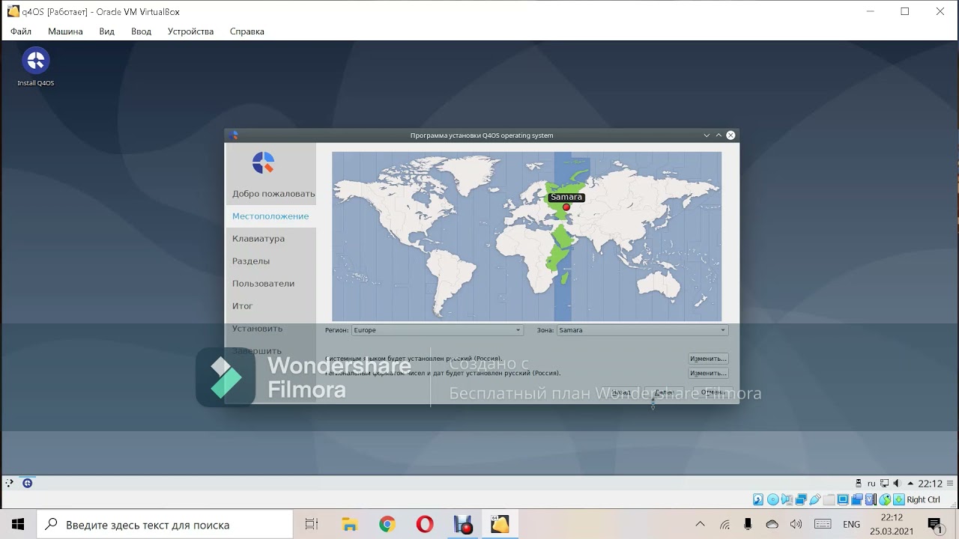Click the Windows search box
The width and height of the screenshot is (959, 539).
pyautogui.click(x=164, y=525)
